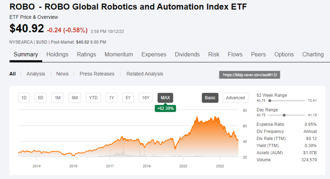
Task: Select the Basic chart mode
Action: point(210,98)
